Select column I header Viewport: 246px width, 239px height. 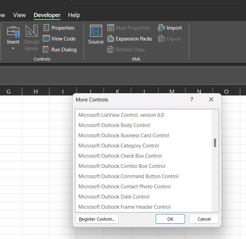tap(63, 92)
